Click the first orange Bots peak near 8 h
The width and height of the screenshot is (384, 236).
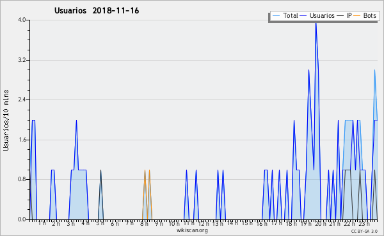pos(145,170)
